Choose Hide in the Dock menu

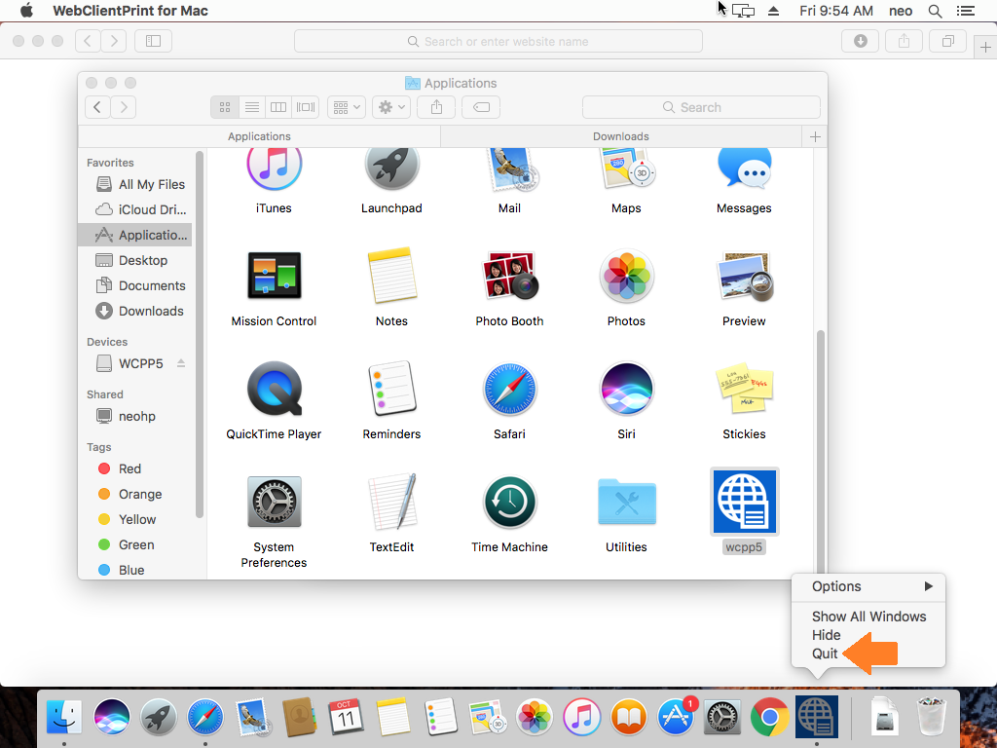coord(826,635)
